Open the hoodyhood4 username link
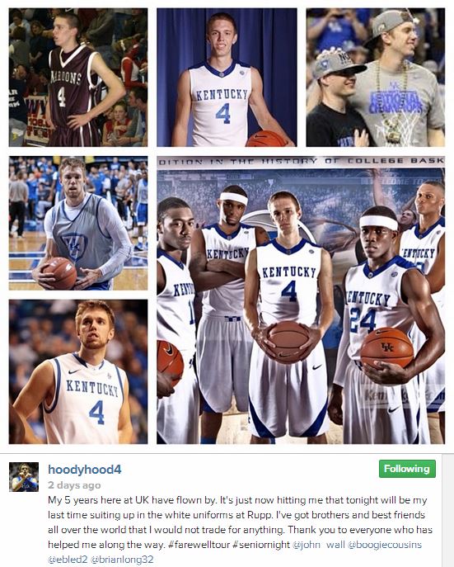The image size is (454, 567). [84, 470]
